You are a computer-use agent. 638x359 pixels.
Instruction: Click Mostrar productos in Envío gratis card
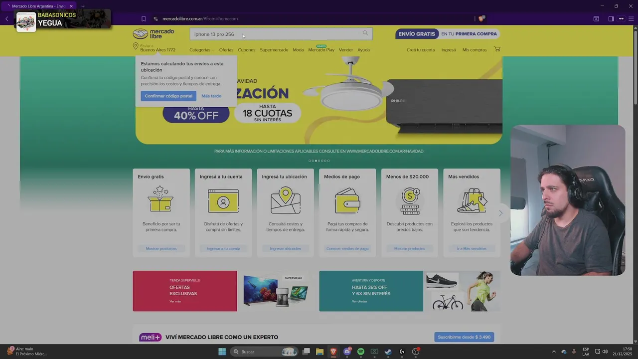point(161,248)
